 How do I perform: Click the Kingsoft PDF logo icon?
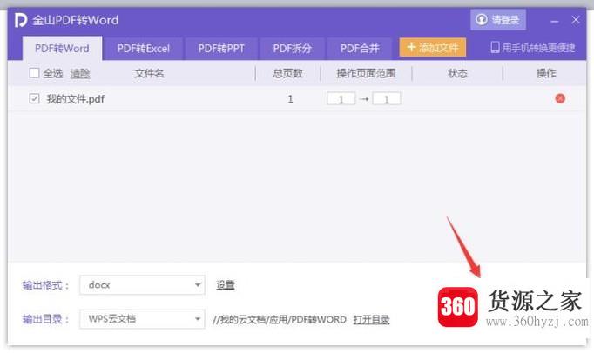pyautogui.click(x=20, y=20)
